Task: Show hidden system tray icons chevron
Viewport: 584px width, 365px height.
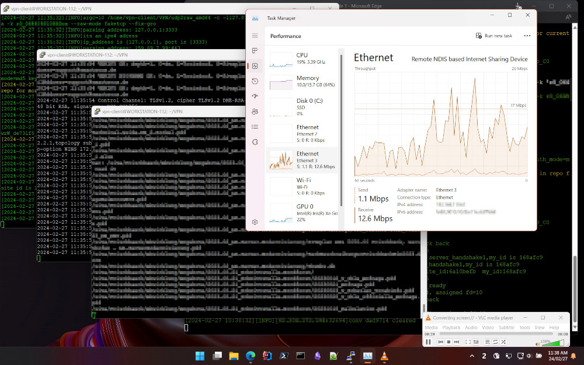Action: pyautogui.click(x=472, y=356)
